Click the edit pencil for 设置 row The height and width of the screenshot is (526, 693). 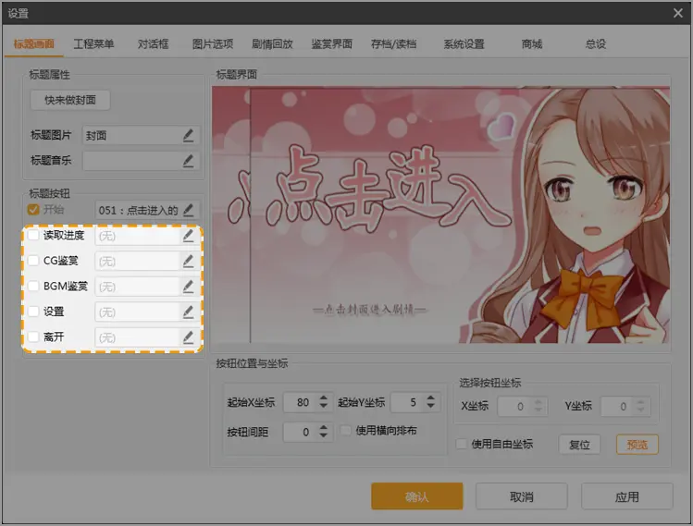188,312
